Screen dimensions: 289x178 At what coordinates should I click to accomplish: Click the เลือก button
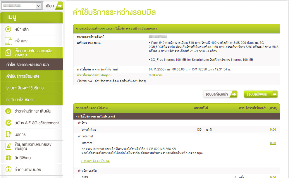[x=53, y=6]
